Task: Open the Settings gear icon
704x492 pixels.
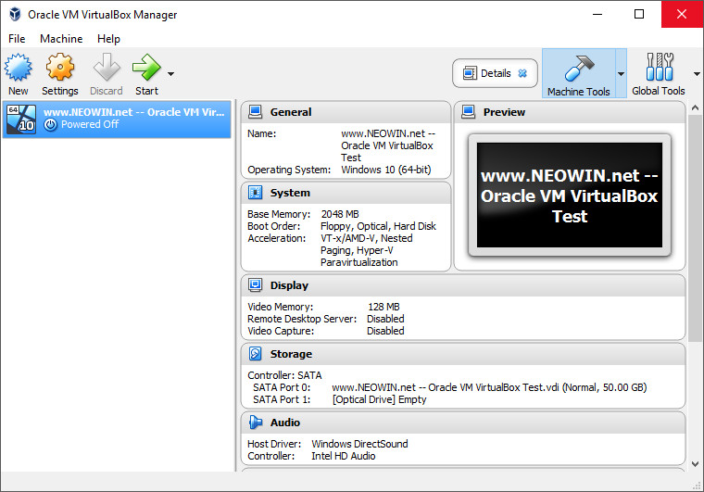Action: 59,68
